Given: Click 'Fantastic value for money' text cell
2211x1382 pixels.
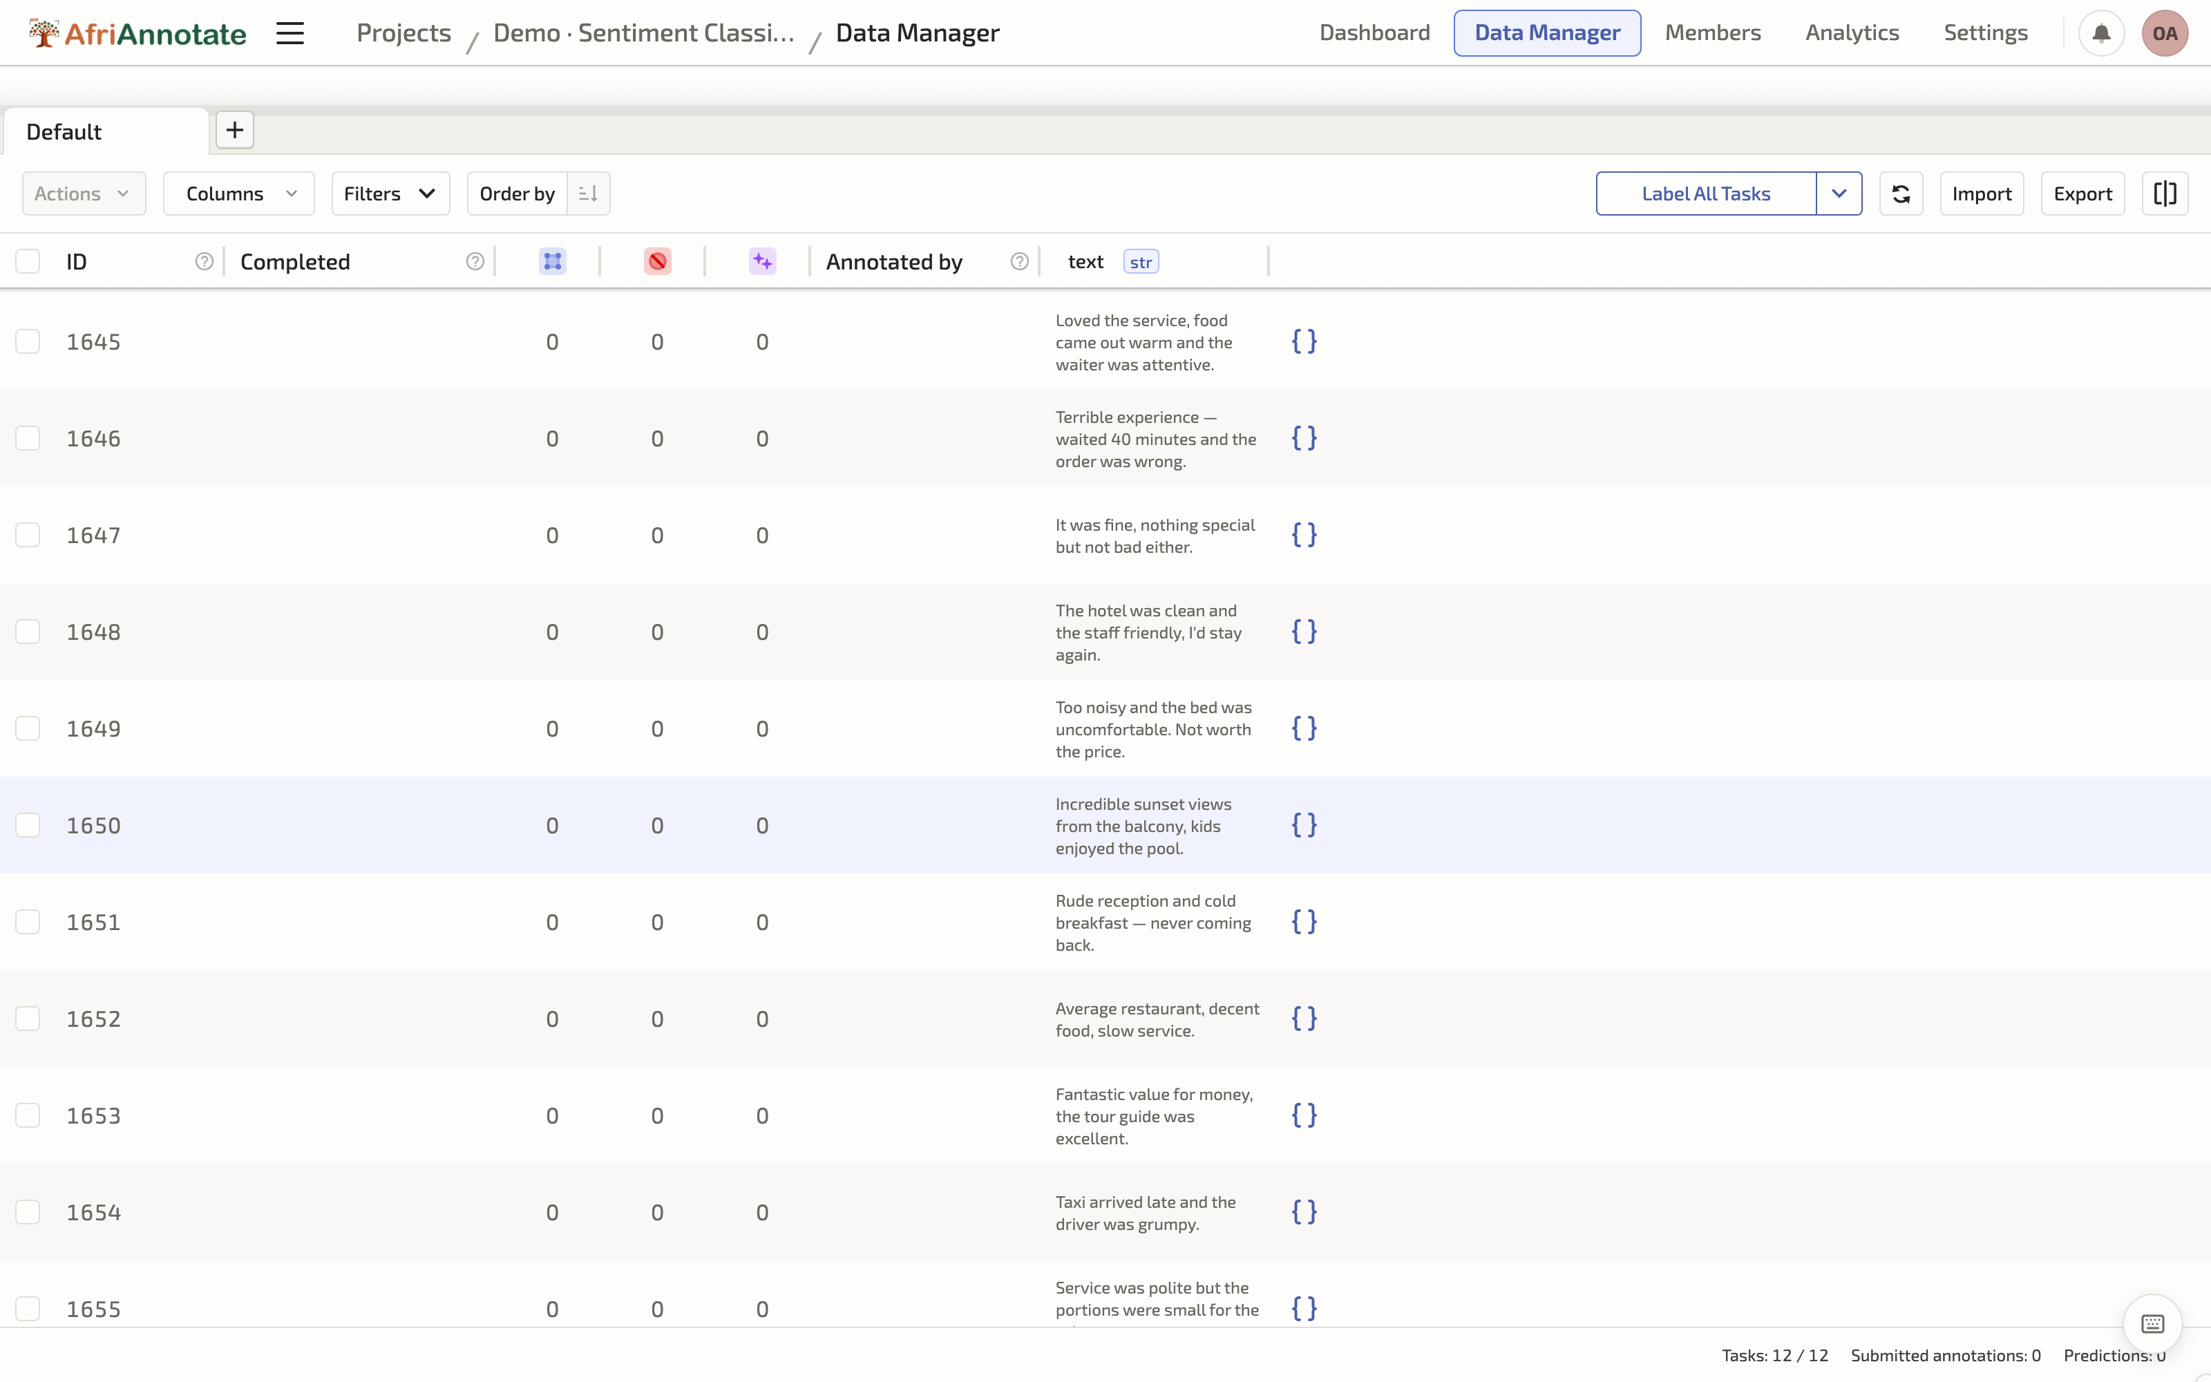Looking at the screenshot, I should [x=1154, y=1116].
